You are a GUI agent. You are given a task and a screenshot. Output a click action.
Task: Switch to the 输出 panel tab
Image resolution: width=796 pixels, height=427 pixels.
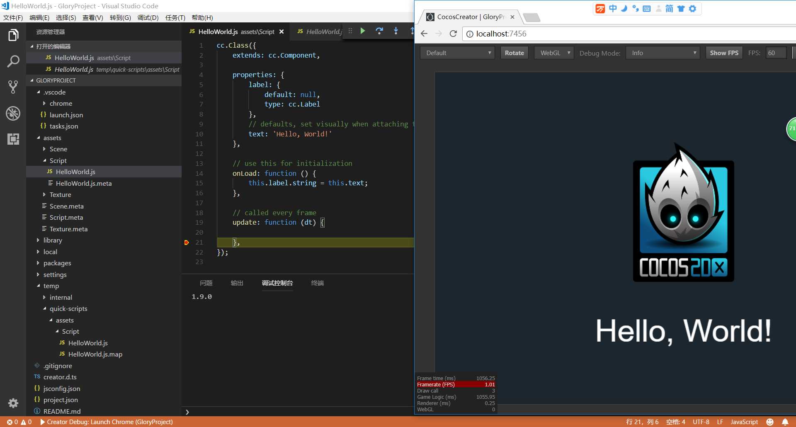(237, 283)
